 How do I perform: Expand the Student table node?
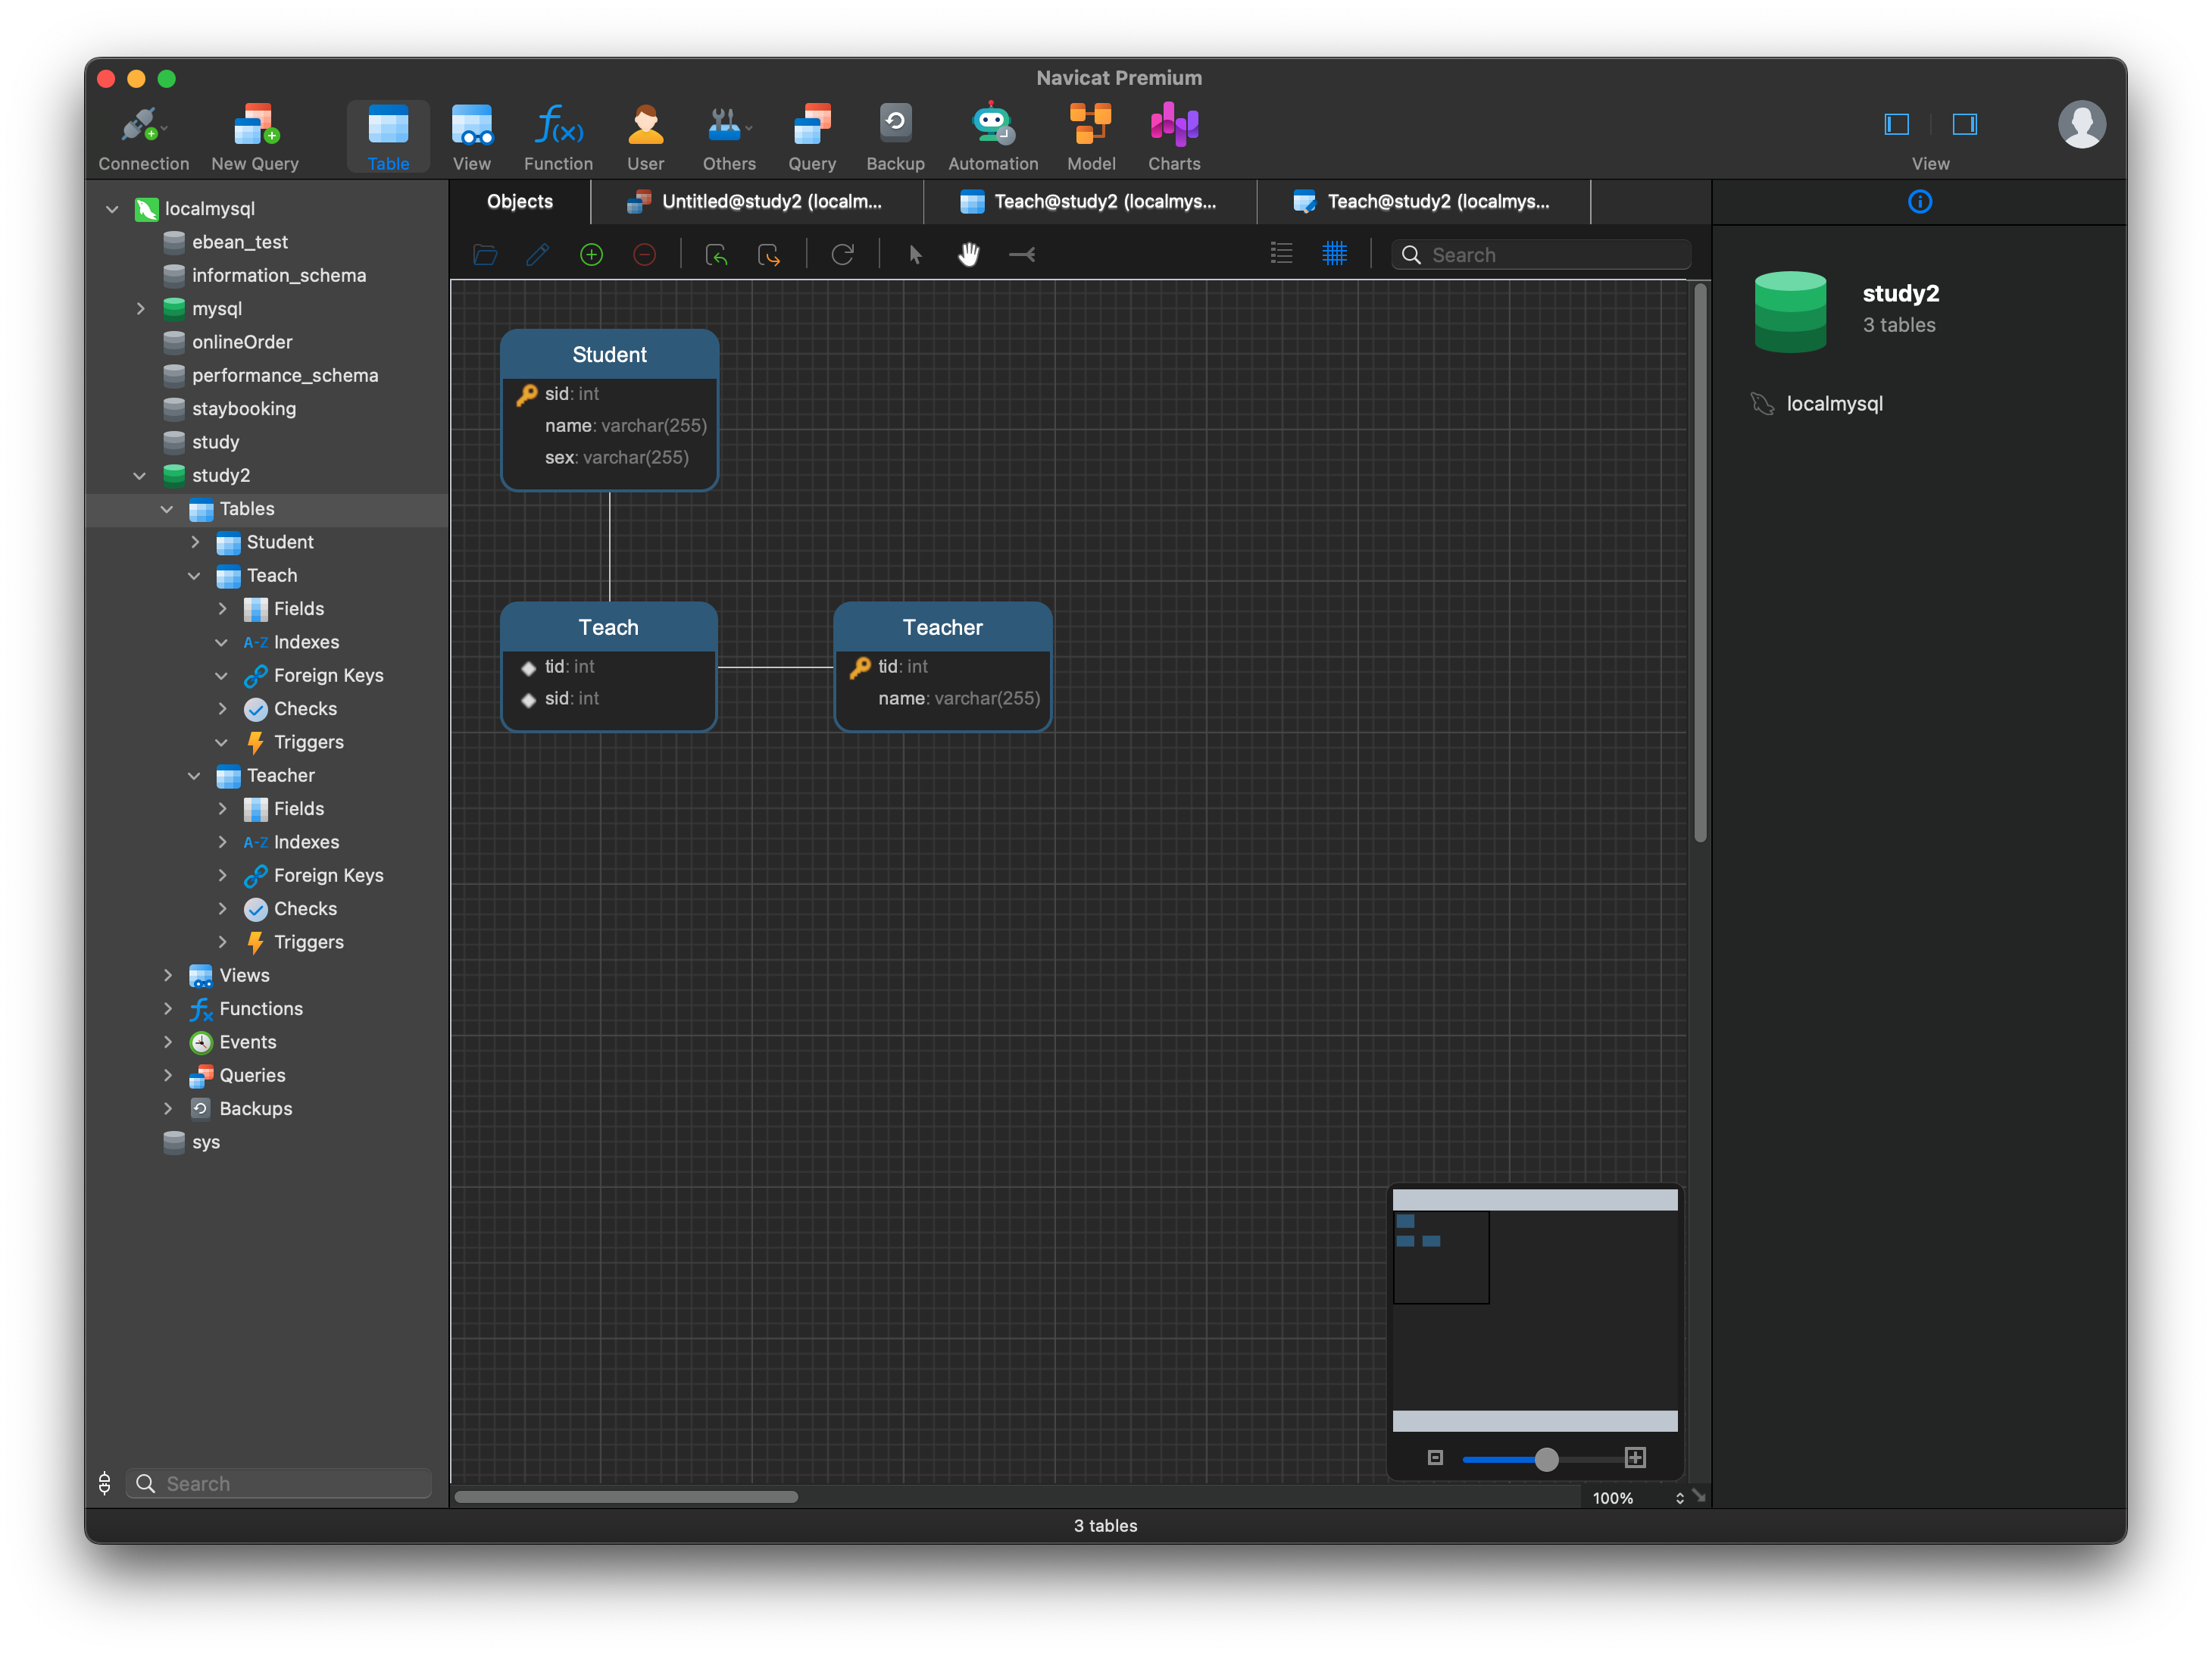193,541
